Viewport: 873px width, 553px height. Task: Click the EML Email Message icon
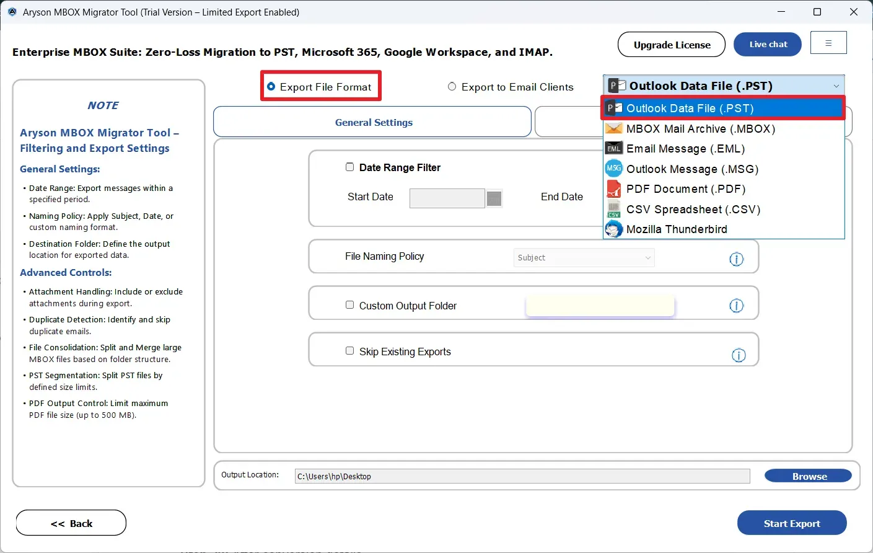tap(613, 149)
